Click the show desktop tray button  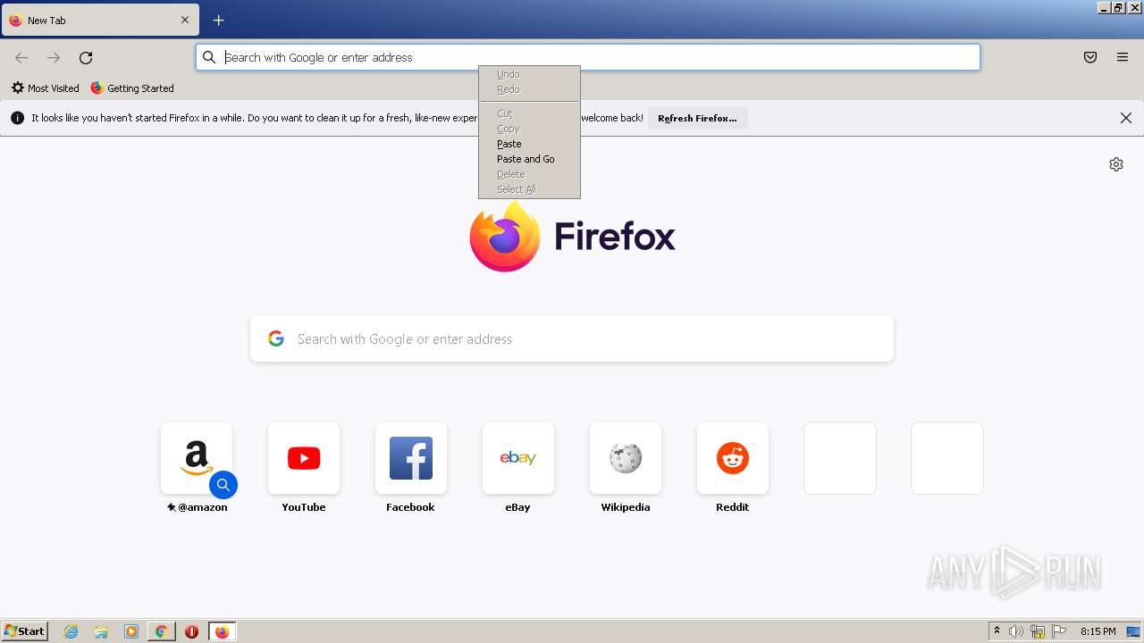tap(1134, 631)
